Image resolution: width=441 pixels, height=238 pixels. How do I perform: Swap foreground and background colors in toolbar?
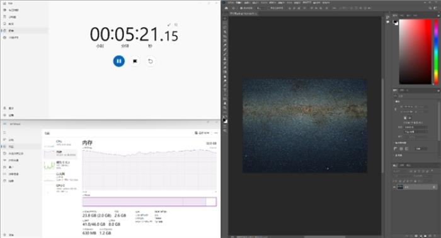227,117
